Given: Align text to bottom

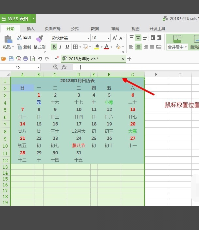Looking at the screenshot, I should (145, 38).
